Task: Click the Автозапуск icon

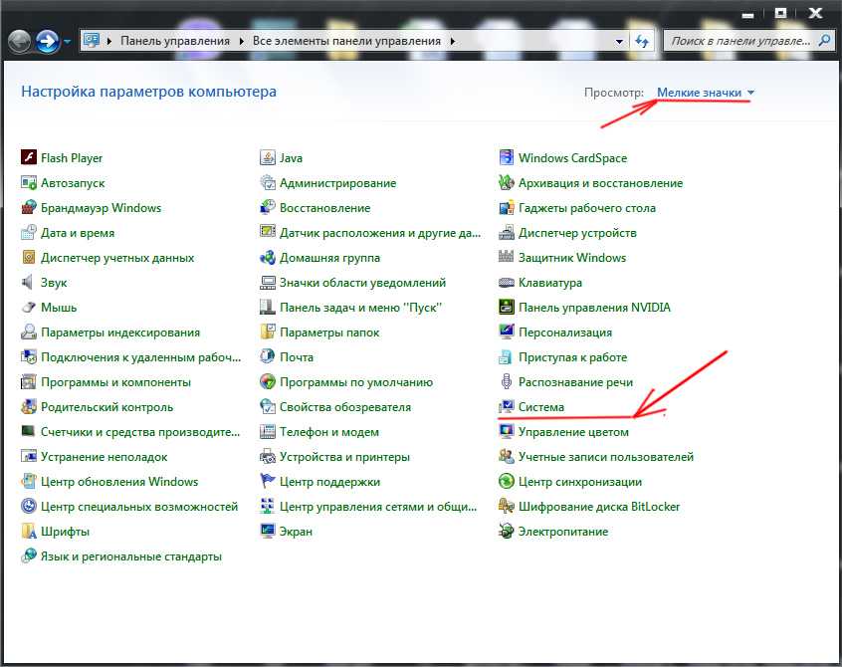Action: (x=29, y=182)
